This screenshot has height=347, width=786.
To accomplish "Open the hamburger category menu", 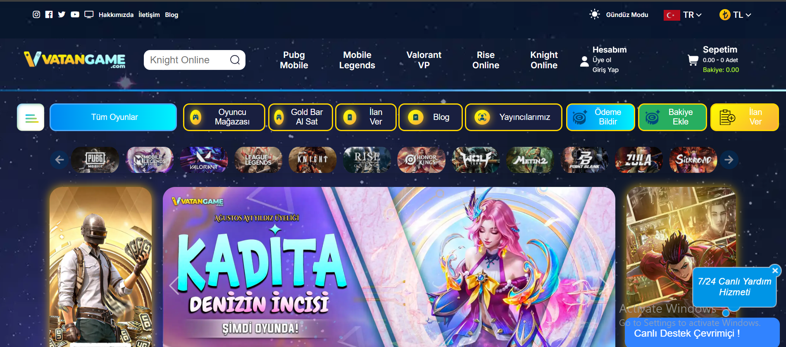I will [31, 117].
